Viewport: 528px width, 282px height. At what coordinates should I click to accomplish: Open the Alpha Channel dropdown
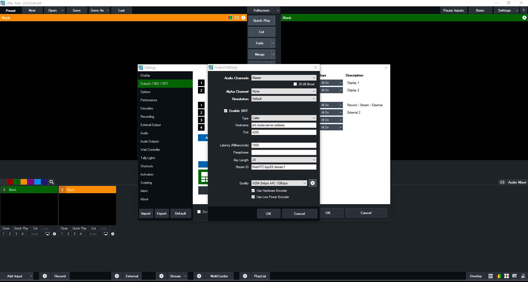284,91
